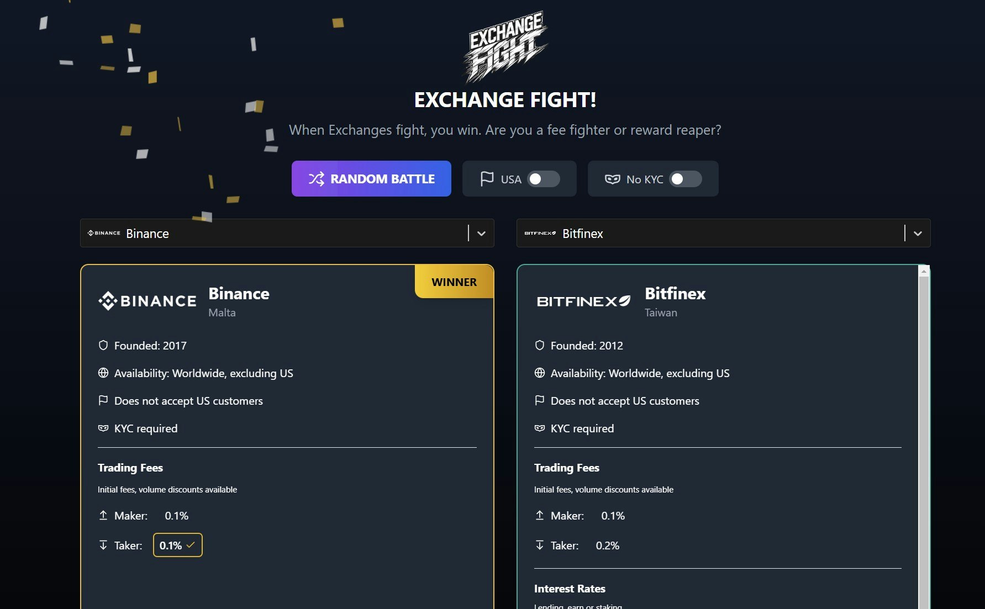Screen dimensions: 985x609
Task: Click the Bitfinex Taker down-arrow icon
Action: (x=540, y=545)
